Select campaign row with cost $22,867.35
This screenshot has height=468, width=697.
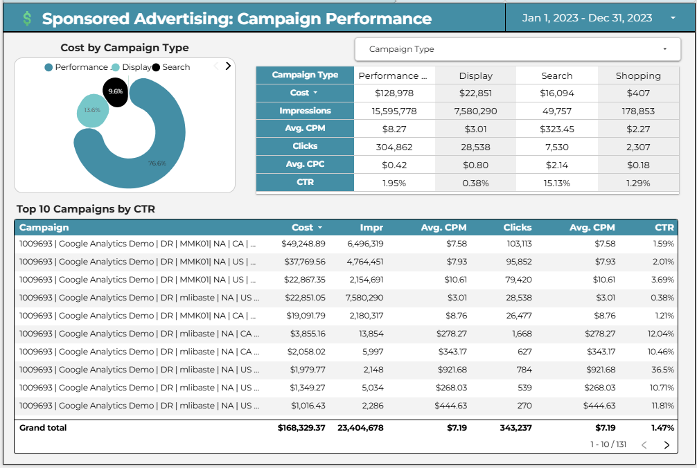pos(346,280)
